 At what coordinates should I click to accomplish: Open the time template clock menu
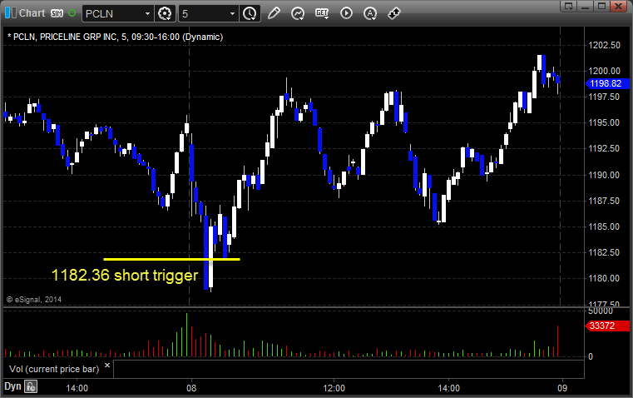pyautogui.click(x=250, y=13)
